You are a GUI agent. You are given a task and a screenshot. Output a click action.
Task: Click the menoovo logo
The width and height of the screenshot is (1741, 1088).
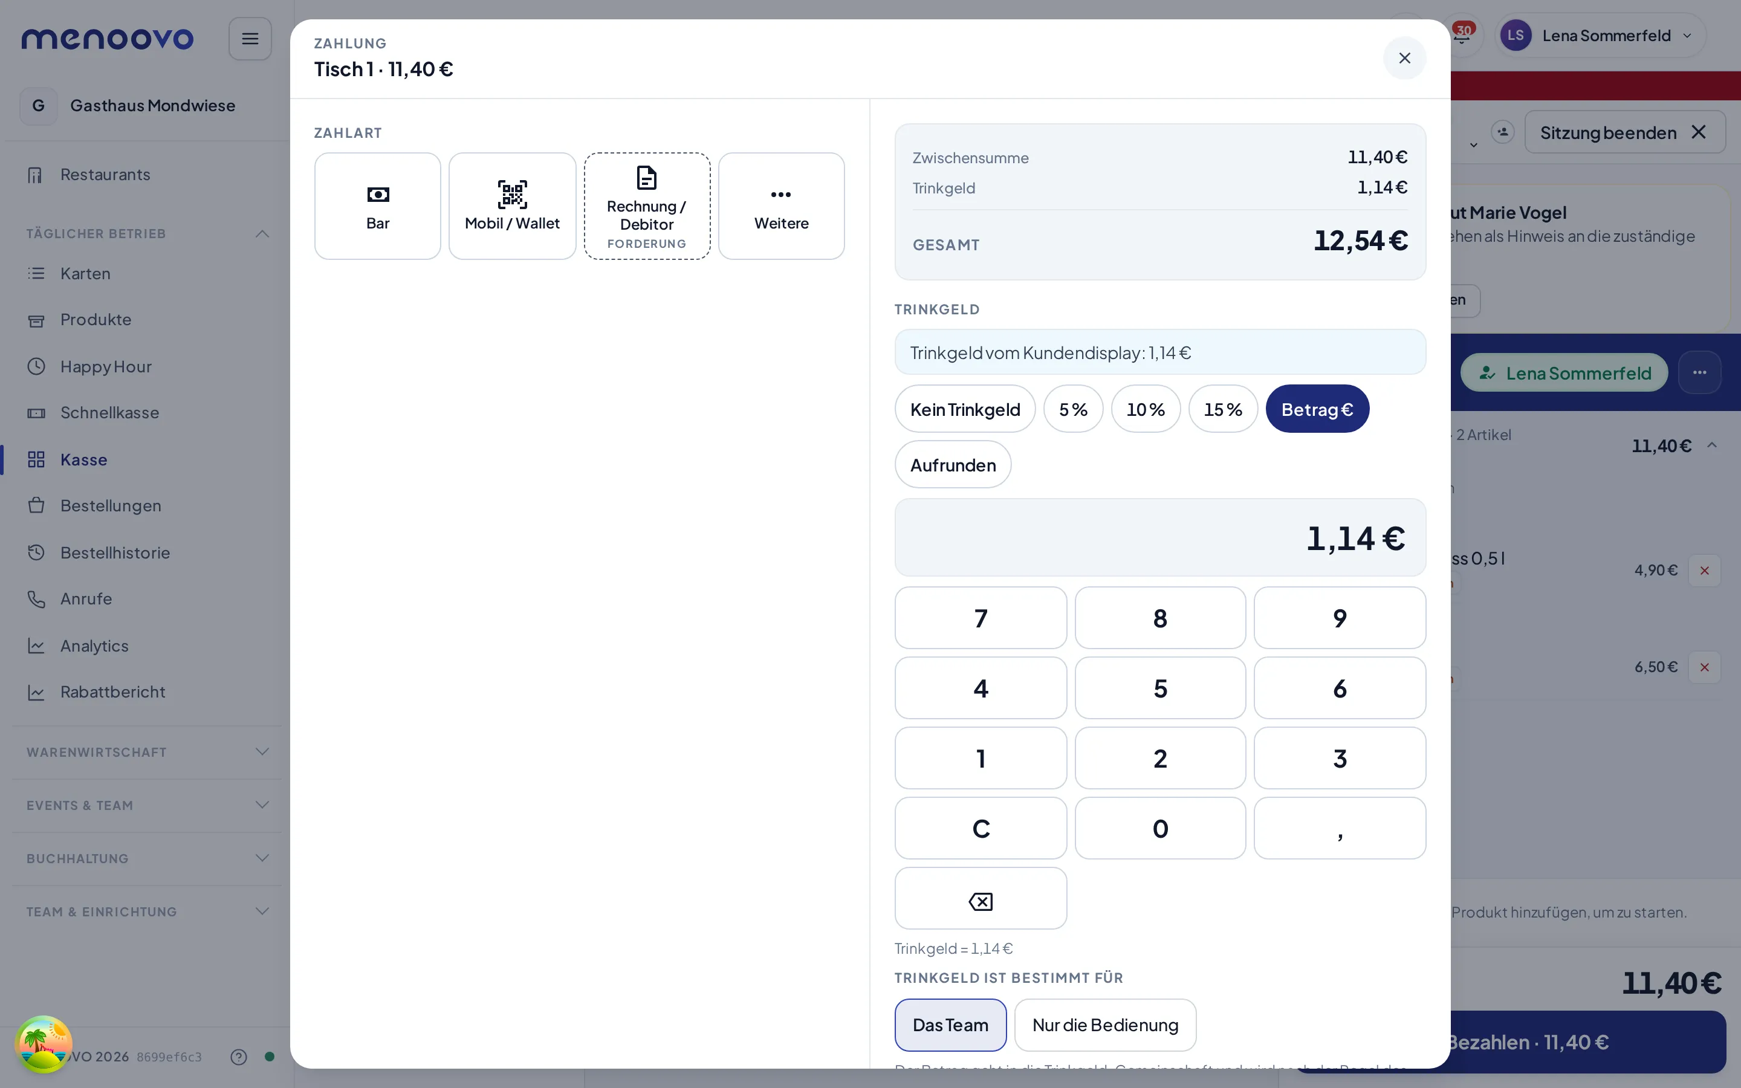[108, 38]
